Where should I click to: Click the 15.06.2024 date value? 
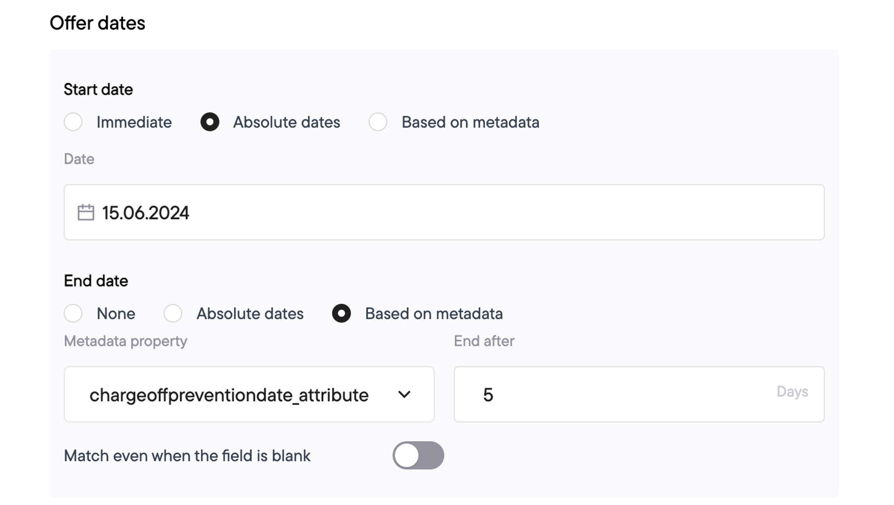pos(145,213)
